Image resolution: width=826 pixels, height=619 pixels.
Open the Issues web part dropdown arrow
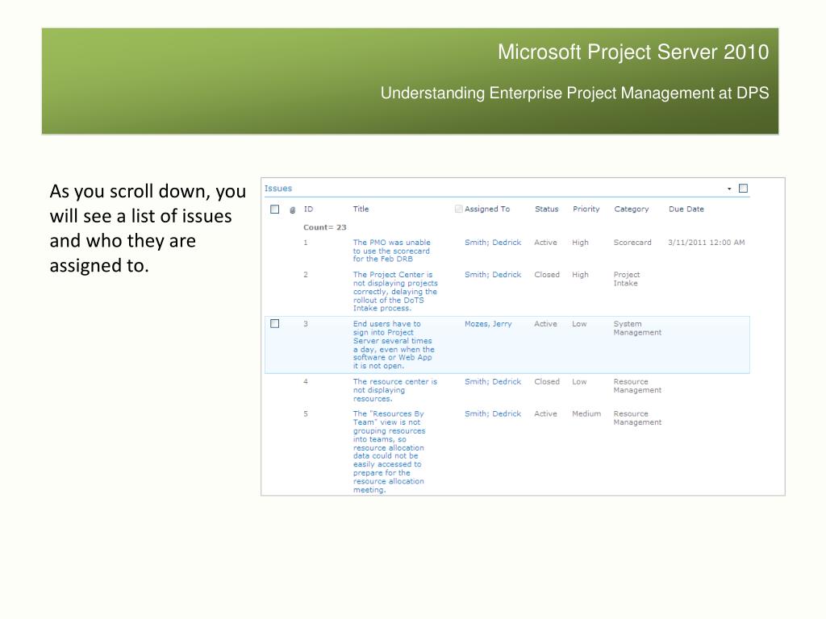click(729, 189)
